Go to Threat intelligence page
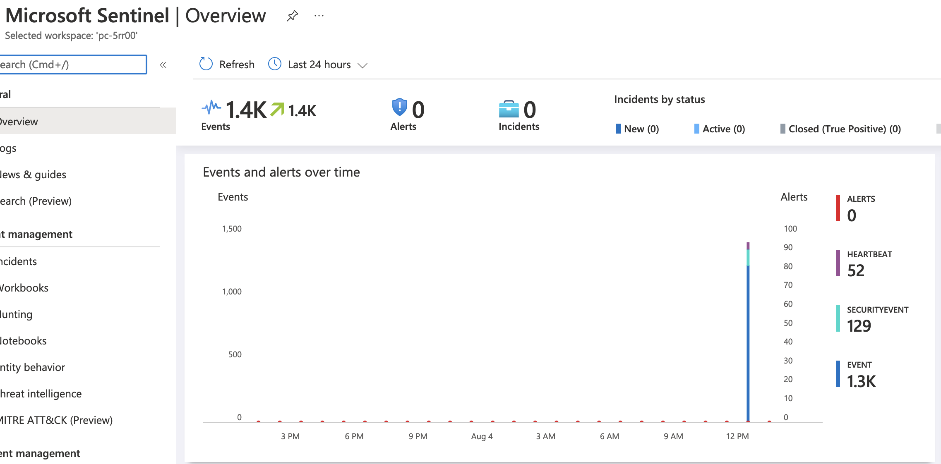Image resolution: width=941 pixels, height=464 pixels. click(41, 394)
